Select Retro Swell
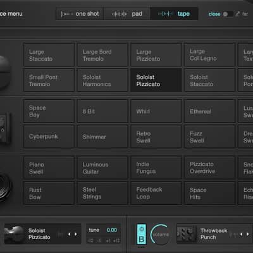 [x=156, y=137]
